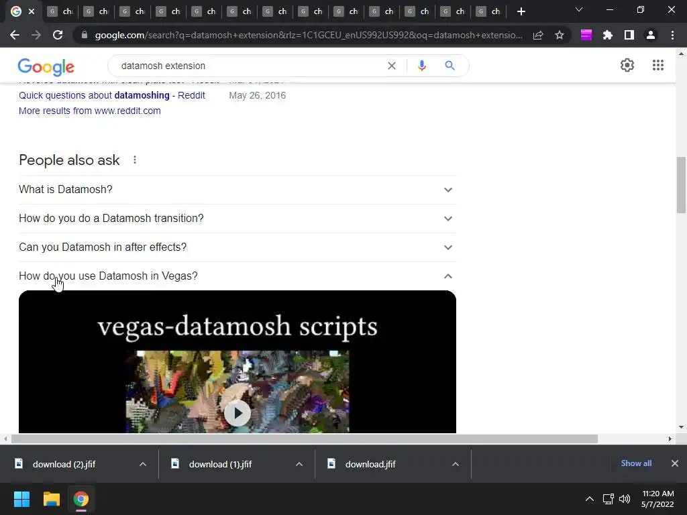687x515 pixels.
Task: Open options for download (2).jfif
Action: coord(143,464)
